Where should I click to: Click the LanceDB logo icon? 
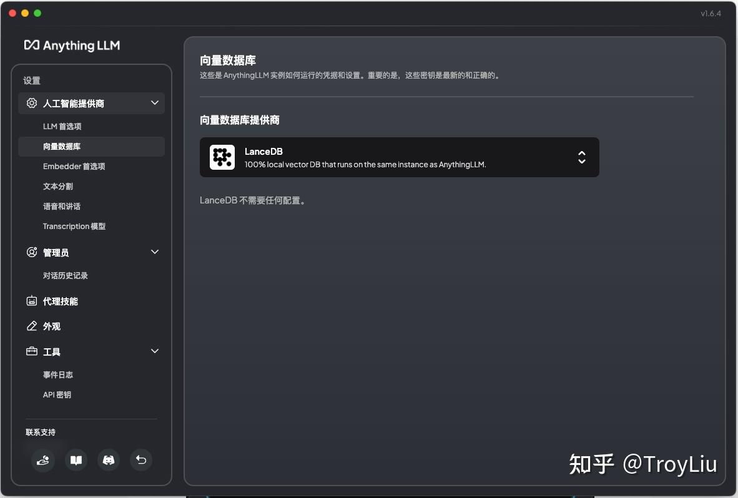pyautogui.click(x=222, y=157)
